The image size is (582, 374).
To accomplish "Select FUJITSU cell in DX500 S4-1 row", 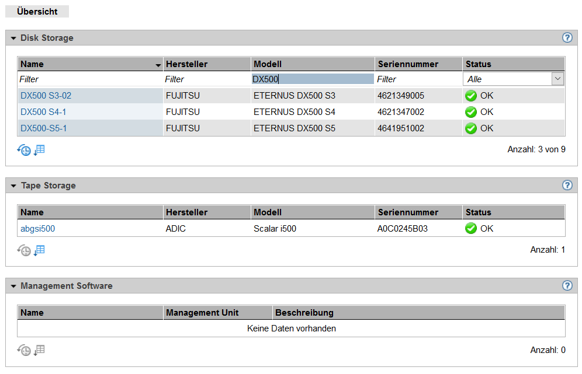I will (x=207, y=112).
